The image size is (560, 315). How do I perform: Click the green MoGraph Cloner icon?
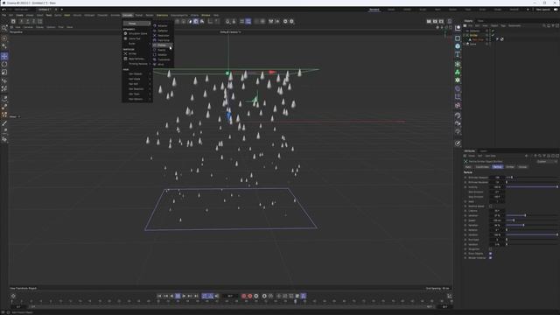coord(458,72)
